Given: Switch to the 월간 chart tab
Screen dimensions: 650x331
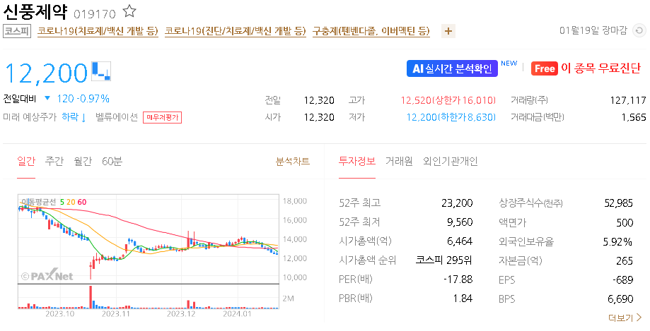Looking at the screenshot, I should tap(83, 161).
